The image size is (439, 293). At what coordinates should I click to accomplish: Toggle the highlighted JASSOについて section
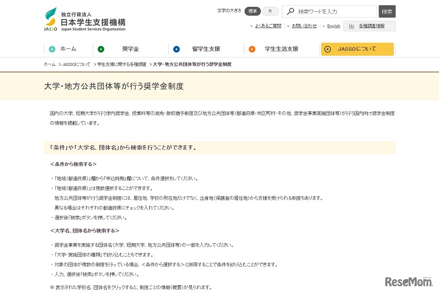[x=357, y=49]
